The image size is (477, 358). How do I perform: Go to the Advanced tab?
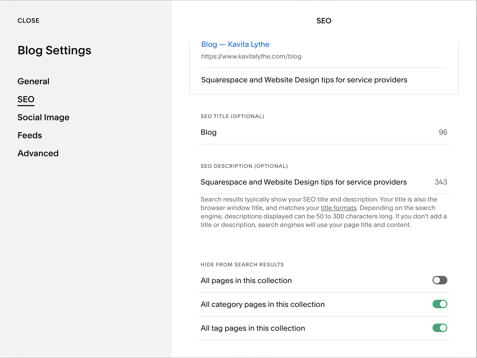tap(38, 153)
